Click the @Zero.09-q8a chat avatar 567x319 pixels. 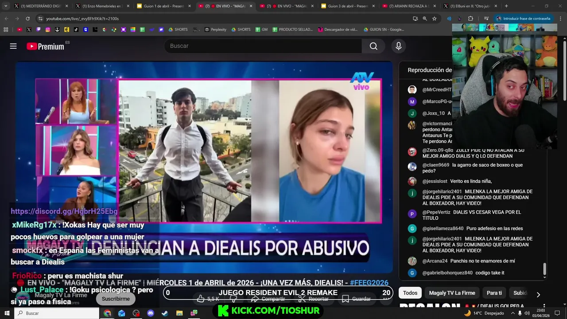tap(412, 152)
